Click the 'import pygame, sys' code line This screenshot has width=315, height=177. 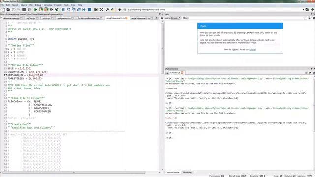click(21, 39)
